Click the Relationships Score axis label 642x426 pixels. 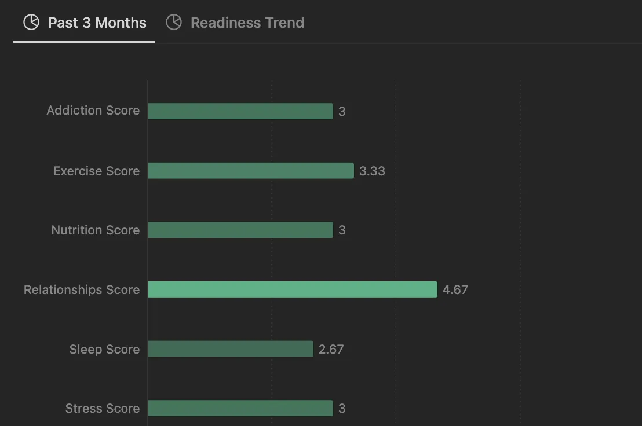pyautogui.click(x=82, y=290)
